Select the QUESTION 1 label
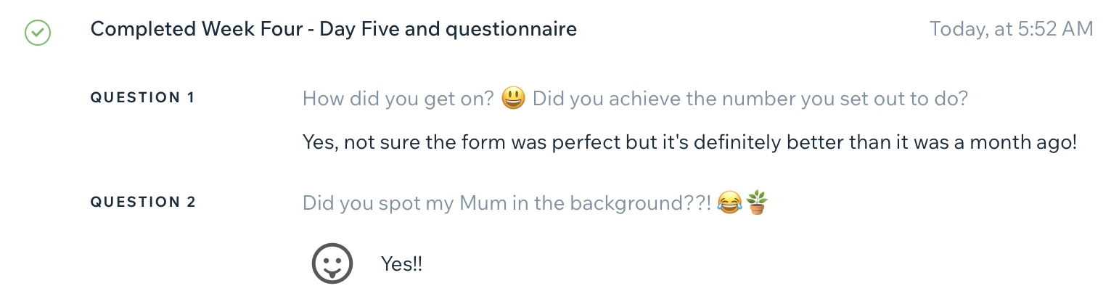The height and width of the screenshot is (299, 1119). (x=142, y=98)
